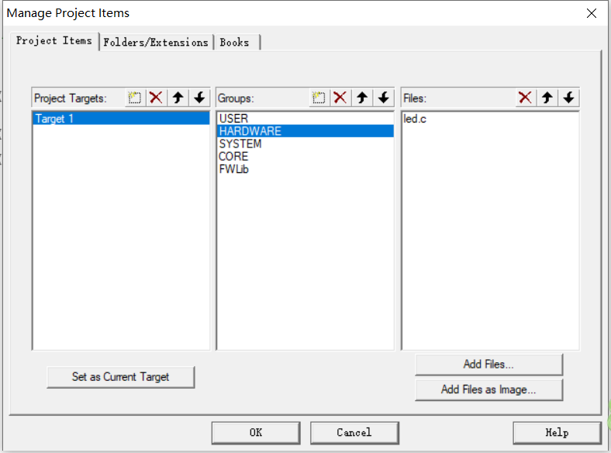Close the Manage Project Items dialog
The width and height of the screenshot is (611, 453).
coord(591,13)
